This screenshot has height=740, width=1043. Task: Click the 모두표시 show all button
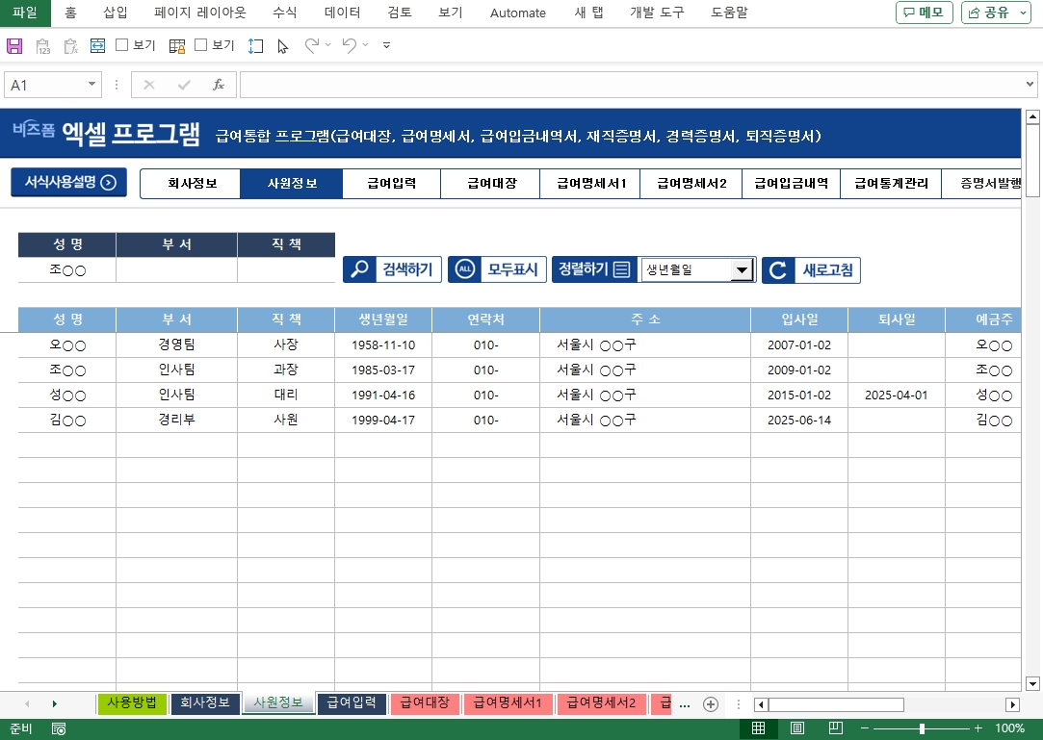pyautogui.click(x=498, y=269)
